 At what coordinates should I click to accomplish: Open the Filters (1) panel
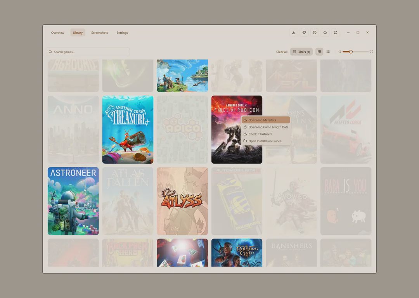pyautogui.click(x=301, y=52)
